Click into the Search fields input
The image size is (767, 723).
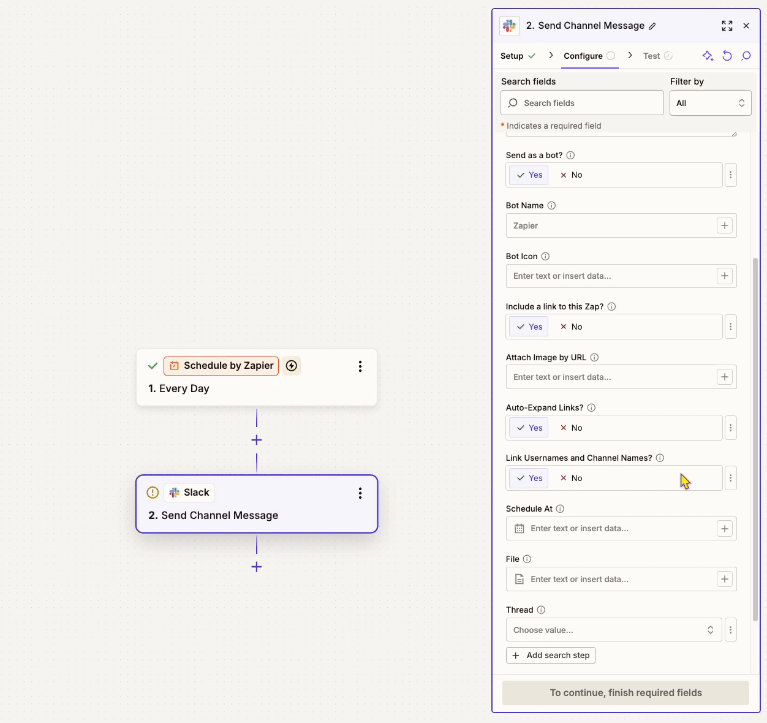coord(582,103)
